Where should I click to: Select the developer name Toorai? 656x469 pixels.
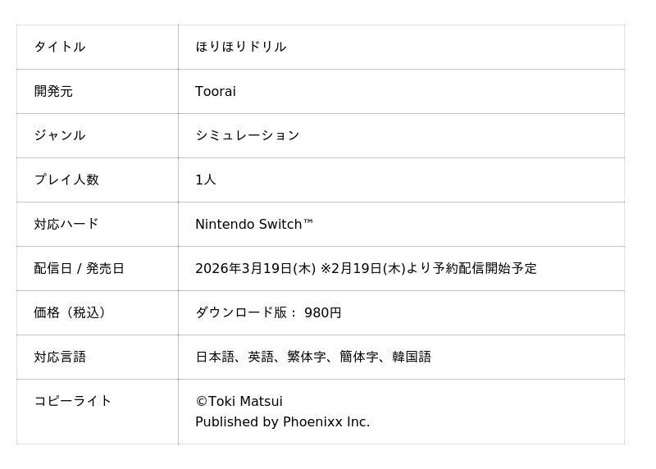click(x=215, y=91)
